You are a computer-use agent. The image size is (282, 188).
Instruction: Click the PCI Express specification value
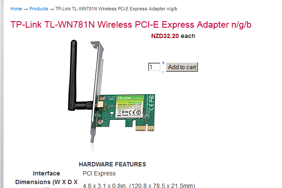tap(99, 173)
